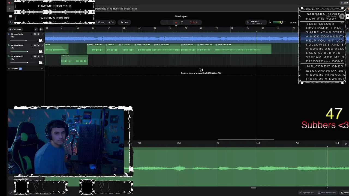
Task: Open the Lyrics/Notes tab
Action: point(307,192)
